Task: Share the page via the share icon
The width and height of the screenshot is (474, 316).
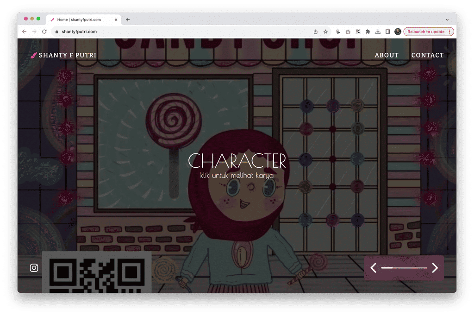Action: [x=315, y=31]
